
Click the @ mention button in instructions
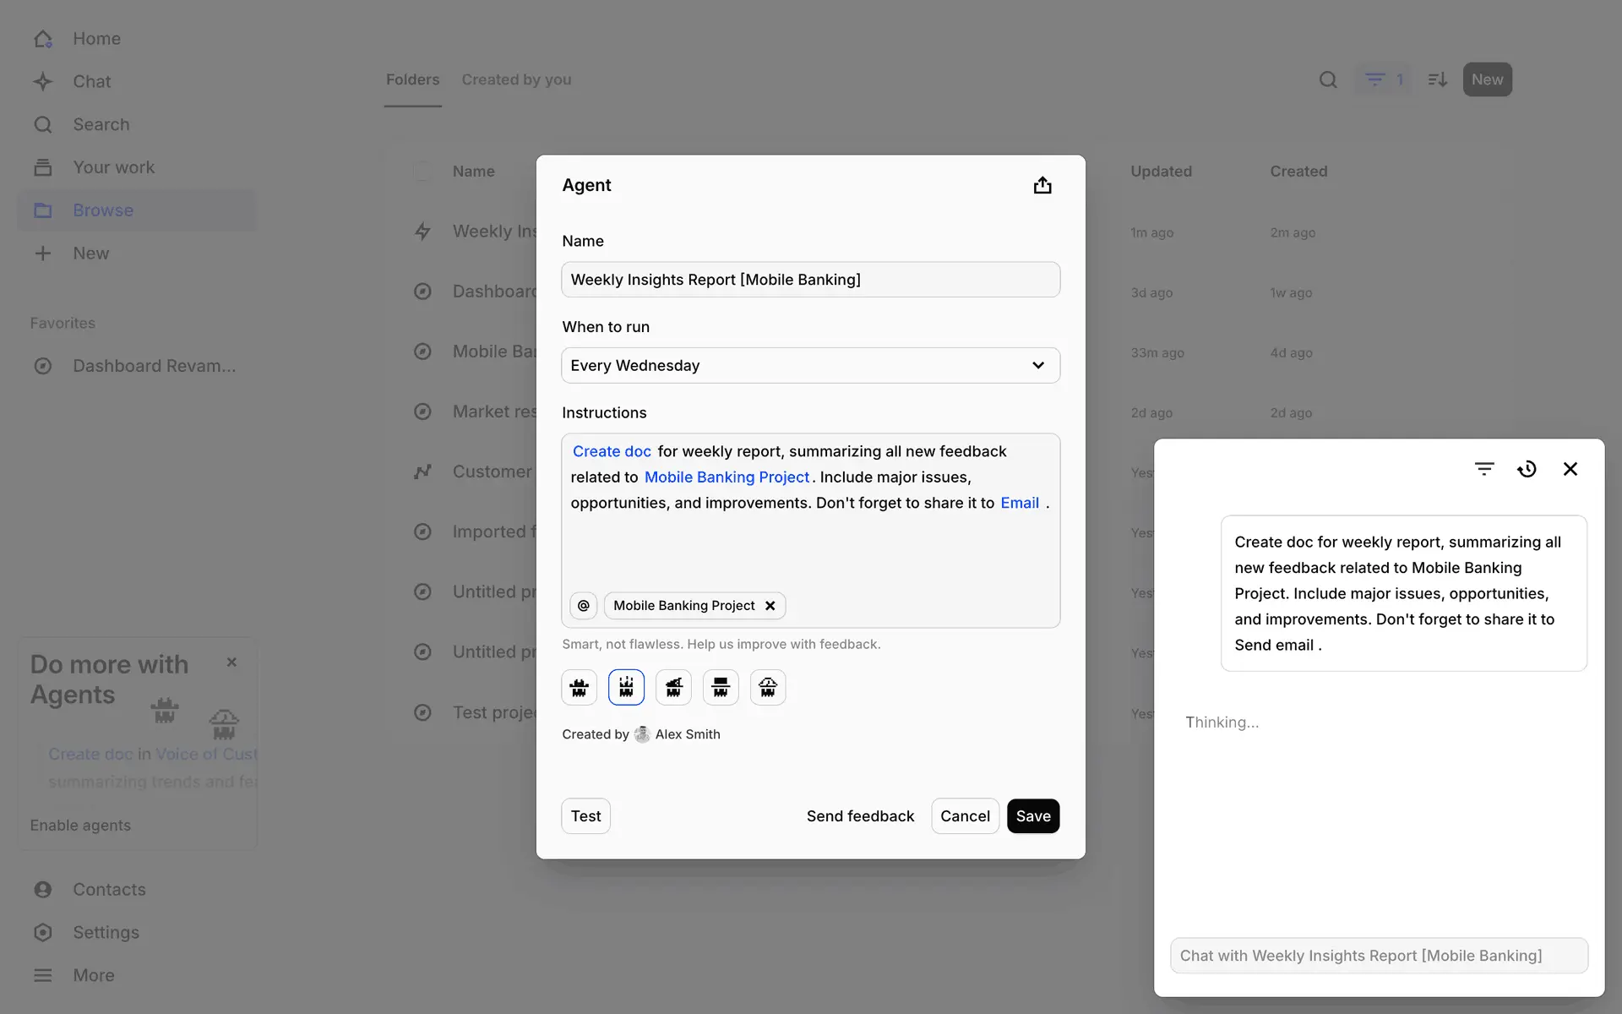(x=583, y=606)
